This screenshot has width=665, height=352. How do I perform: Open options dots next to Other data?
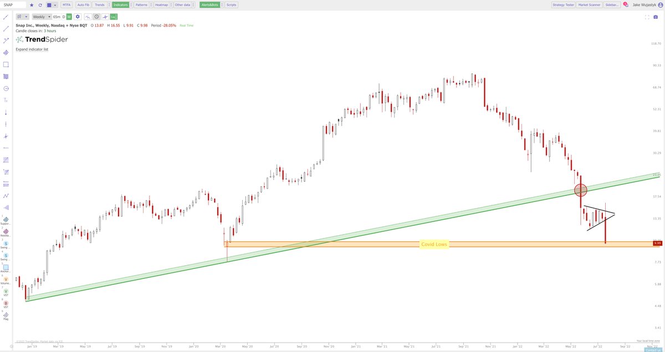193,5
